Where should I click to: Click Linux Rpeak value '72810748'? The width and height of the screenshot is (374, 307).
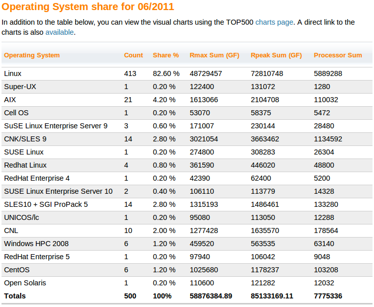tap(266, 73)
